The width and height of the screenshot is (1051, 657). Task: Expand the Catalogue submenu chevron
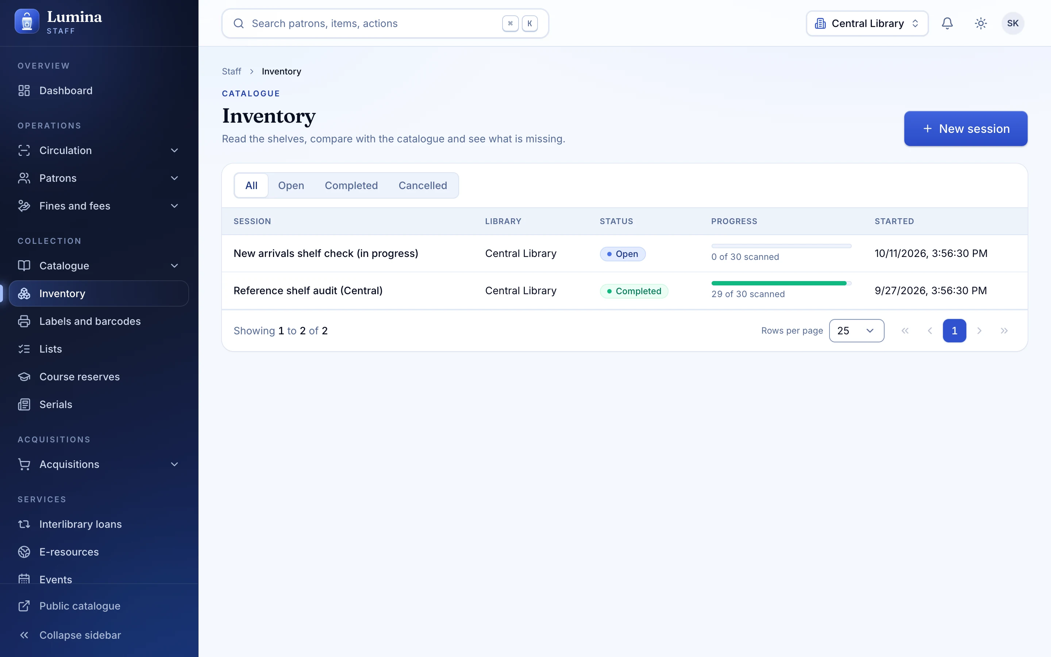tap(174, 265)
